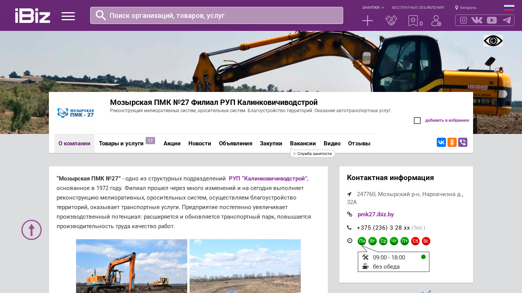Check the 'добавить в избранное' checkbox
This screenshot has height=293, width=522.
(417, 121)
